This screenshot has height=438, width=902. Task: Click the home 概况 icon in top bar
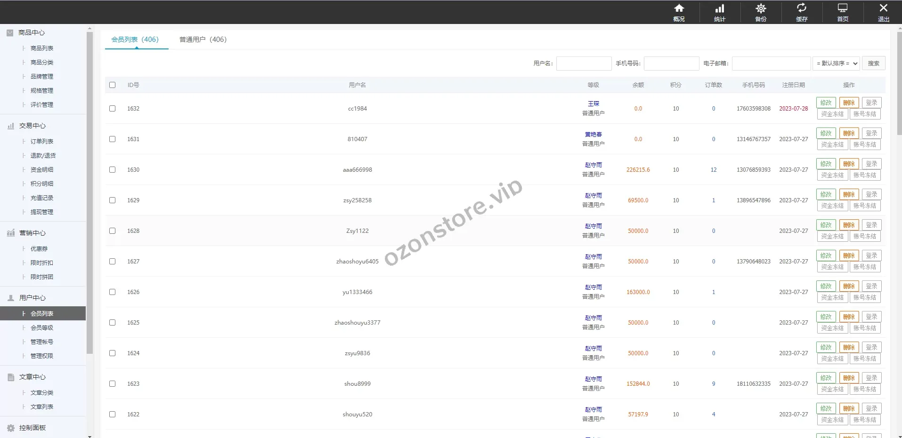coord(679,8)
